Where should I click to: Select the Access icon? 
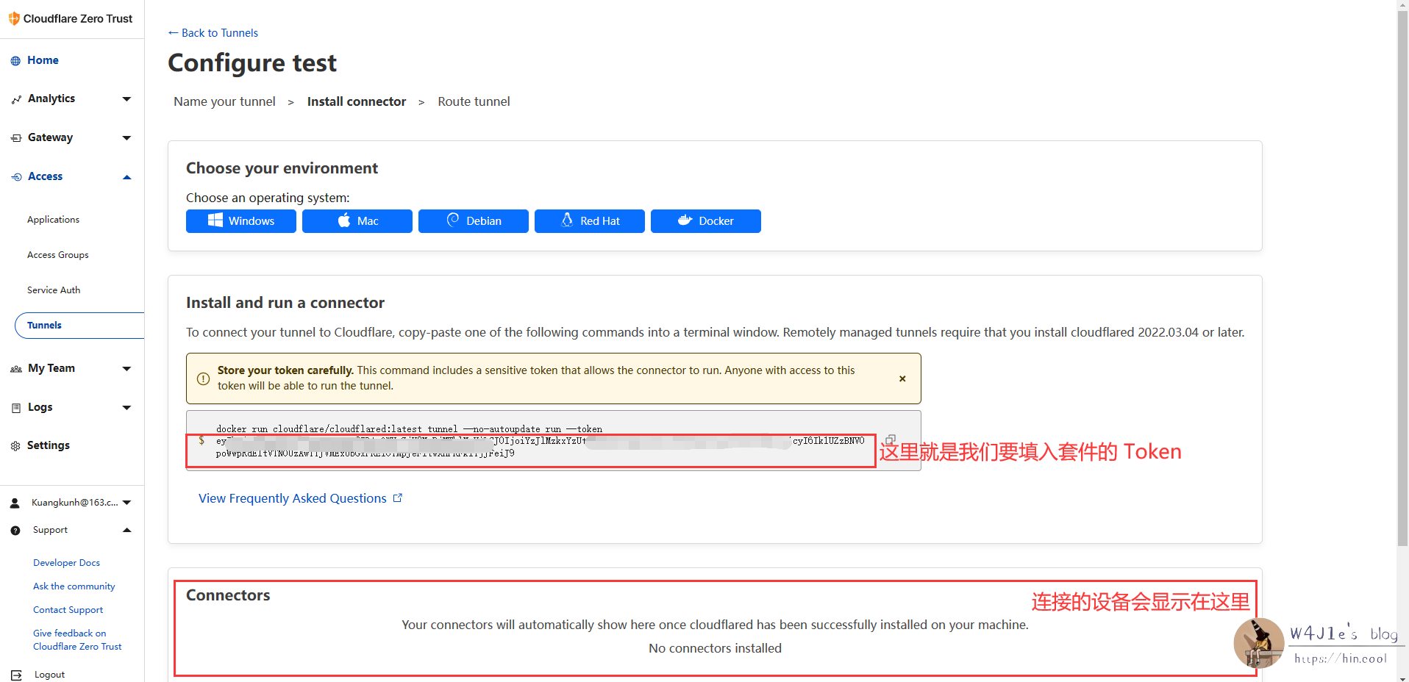(15, 176)
